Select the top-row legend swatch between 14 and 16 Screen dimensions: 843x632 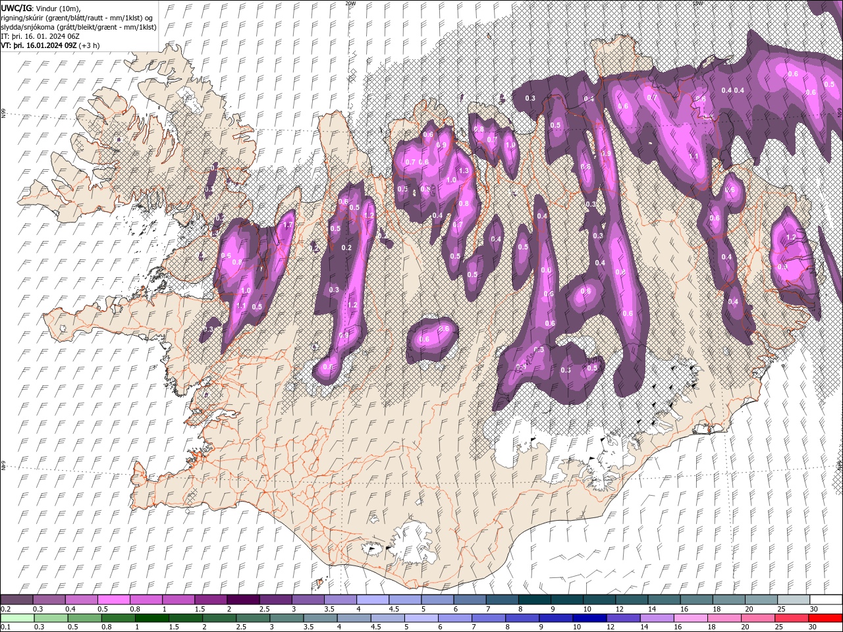[x=665, y=600]
